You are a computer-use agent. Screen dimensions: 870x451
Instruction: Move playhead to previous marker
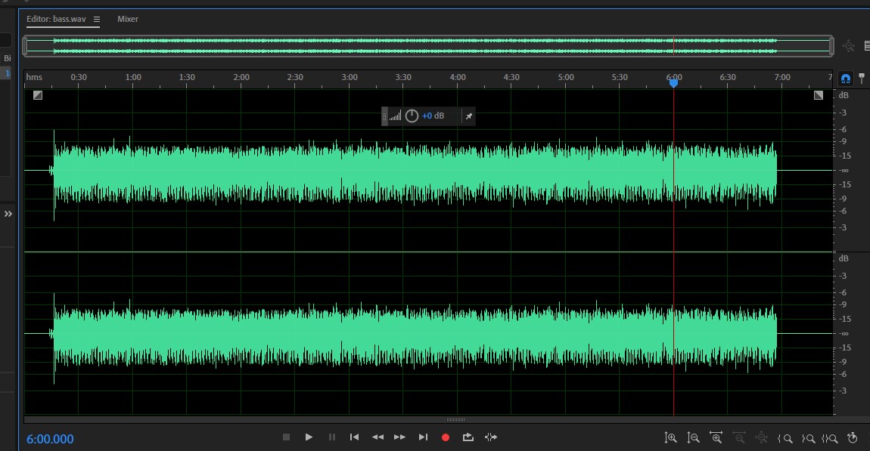click(355, 437)
